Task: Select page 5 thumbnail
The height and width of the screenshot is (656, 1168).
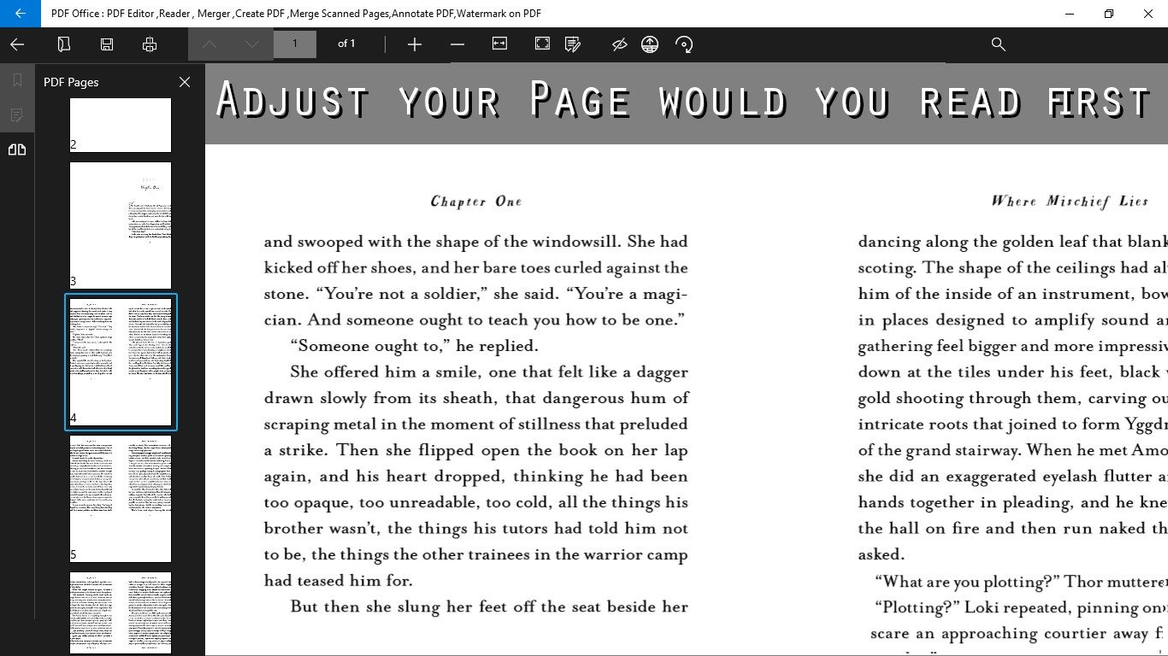Action: click(121, 499)
